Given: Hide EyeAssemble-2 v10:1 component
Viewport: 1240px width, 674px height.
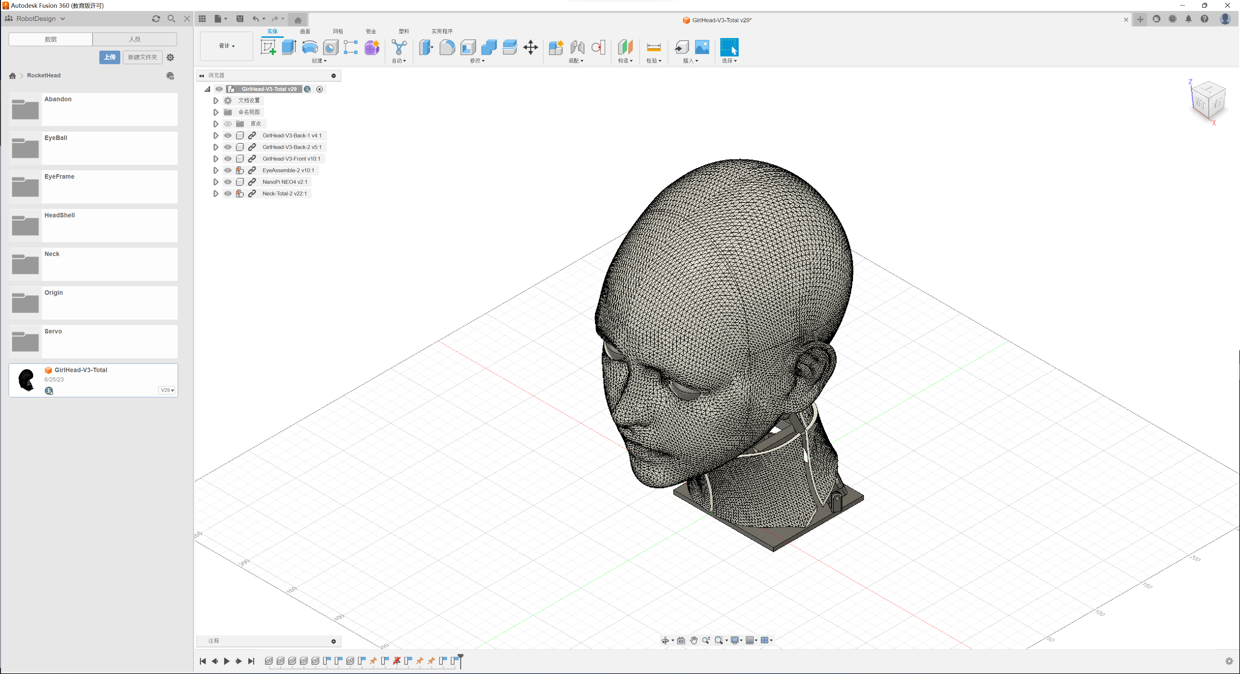Looking at the screenshot, I should [x=228, y=170].
